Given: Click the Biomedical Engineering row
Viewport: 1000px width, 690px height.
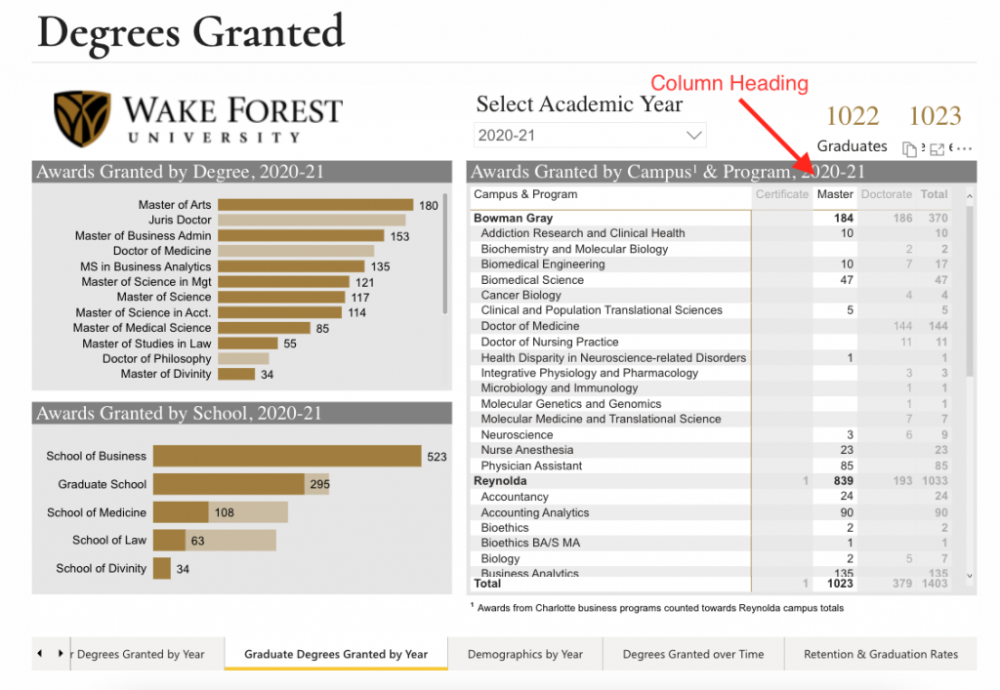Looking at the screenshot, I should (x=711, y=264).
